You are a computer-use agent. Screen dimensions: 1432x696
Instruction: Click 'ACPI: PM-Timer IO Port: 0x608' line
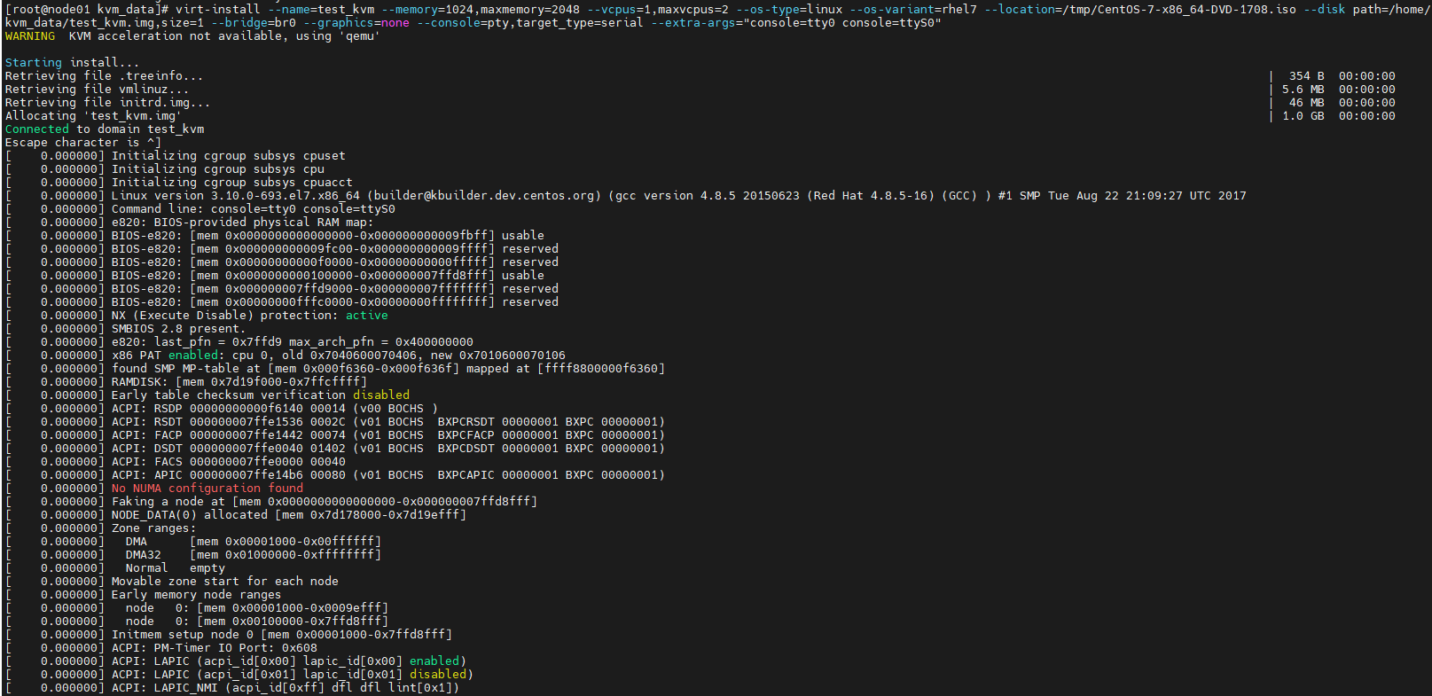pos(161,647)
